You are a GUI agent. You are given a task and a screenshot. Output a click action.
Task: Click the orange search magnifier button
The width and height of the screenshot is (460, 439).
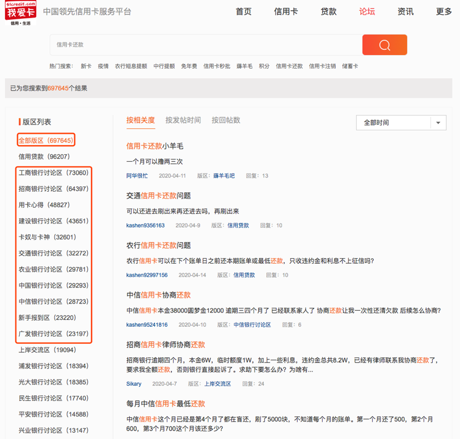[x=385, y=45]
